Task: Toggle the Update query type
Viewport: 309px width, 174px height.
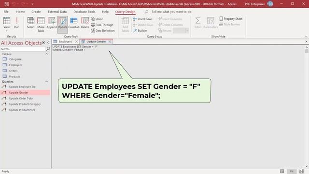Action: (62, 25)
